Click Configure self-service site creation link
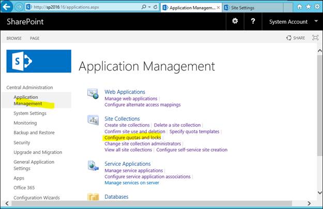The width and height of the screenshot is (323, 209). tap(192, 150)
